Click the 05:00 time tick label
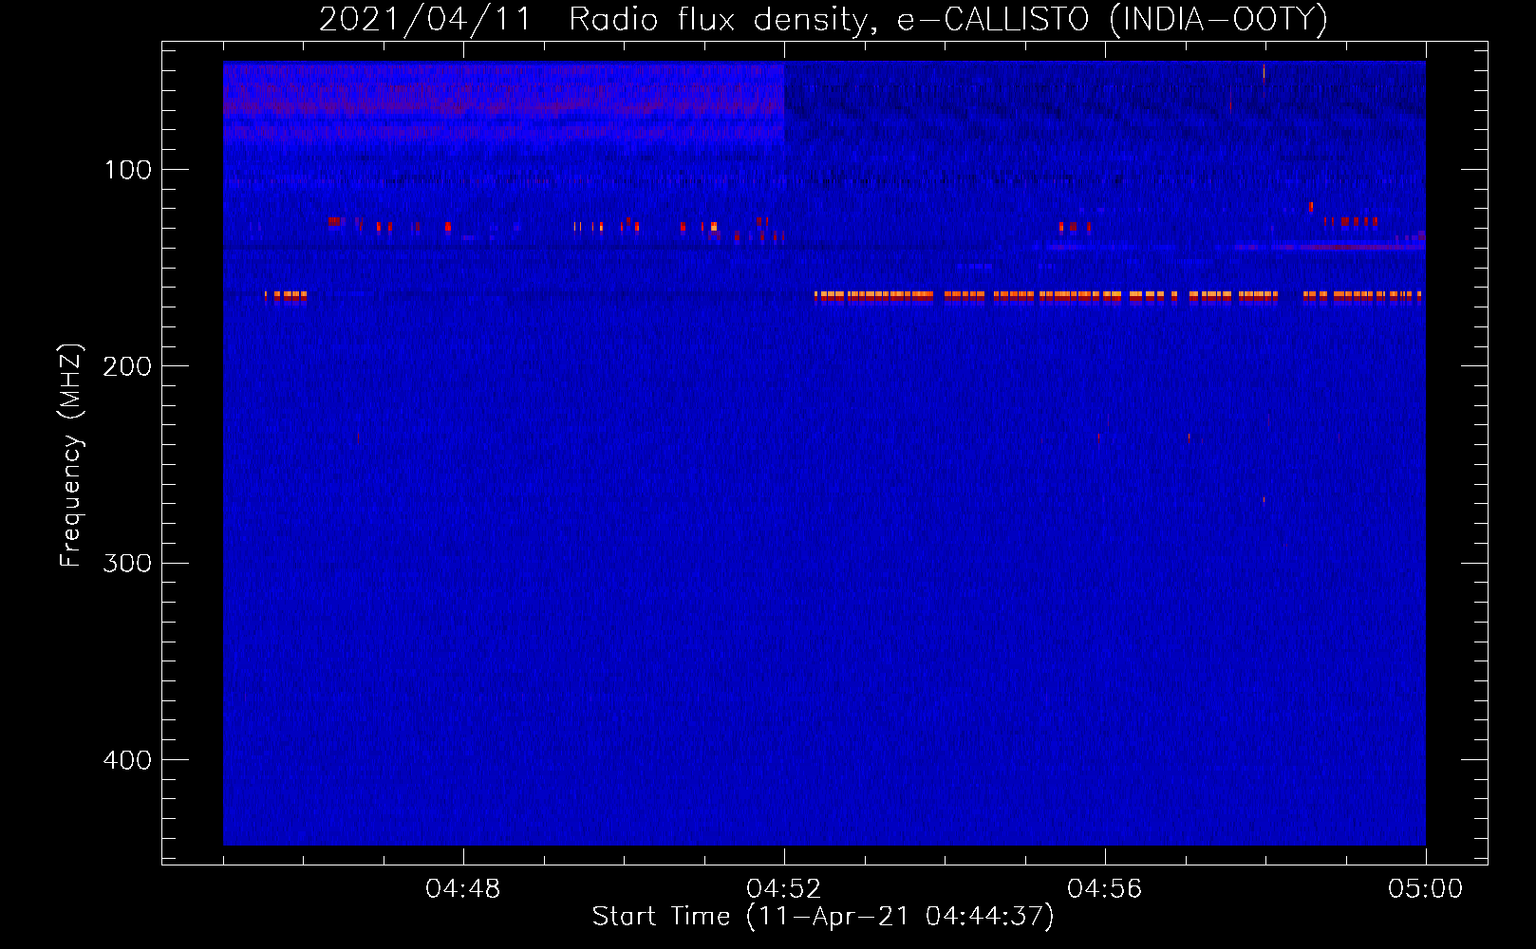The width and height of the screenshot is (1536, 949). [x=1426, y=889]
